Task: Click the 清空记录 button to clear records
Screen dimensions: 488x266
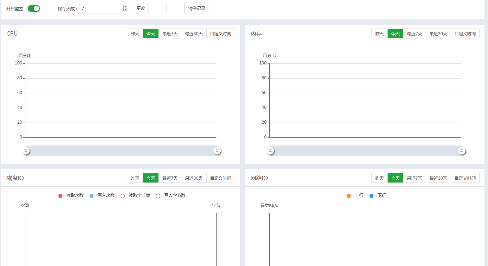Action: click(x=196, y=8)
